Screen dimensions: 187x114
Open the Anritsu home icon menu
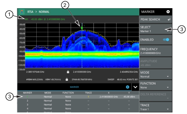(22, 12)
